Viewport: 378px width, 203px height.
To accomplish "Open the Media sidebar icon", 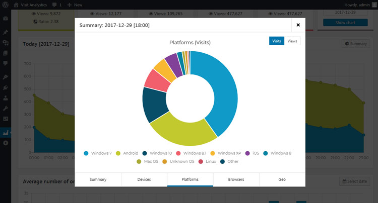I will point(6,43).
